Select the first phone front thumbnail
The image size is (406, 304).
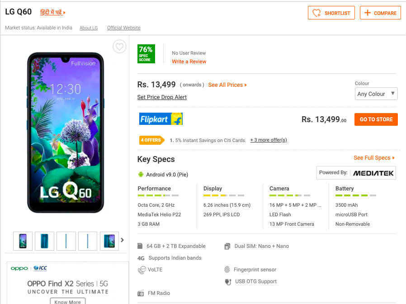[x=23, y=241]
